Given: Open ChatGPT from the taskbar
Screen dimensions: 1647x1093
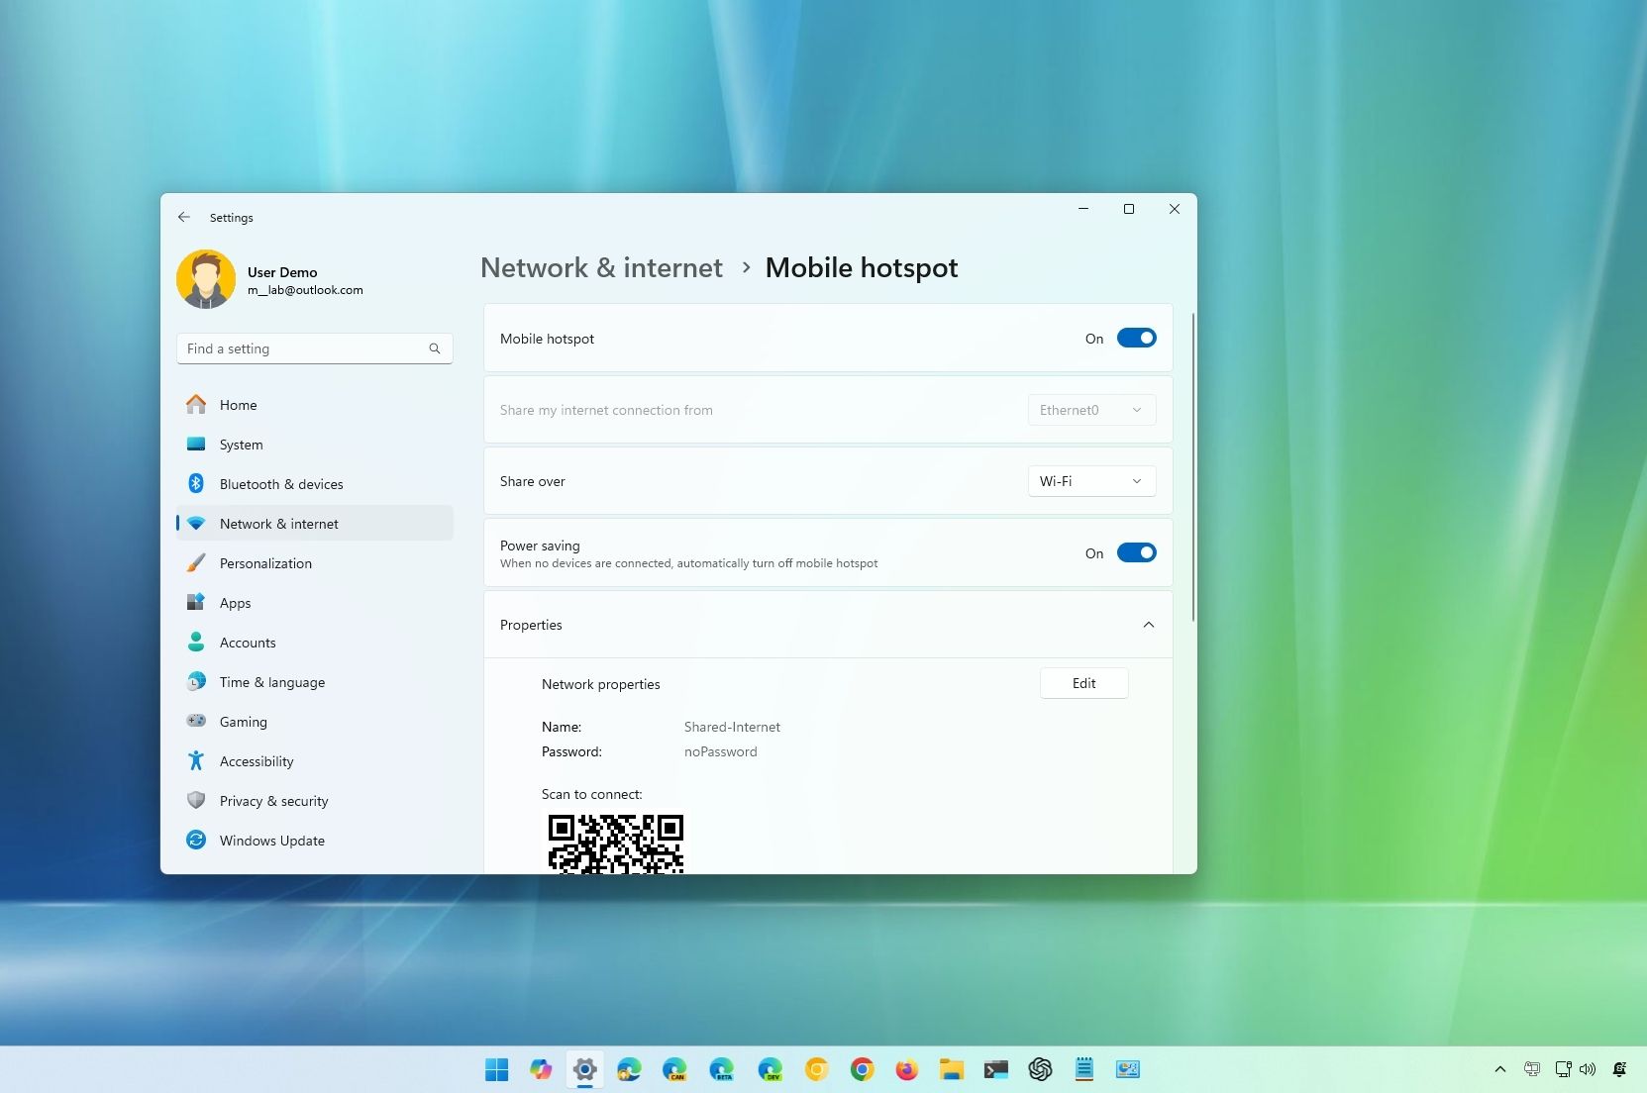Looking at the screenshot, I should tap(1040, 1069).
